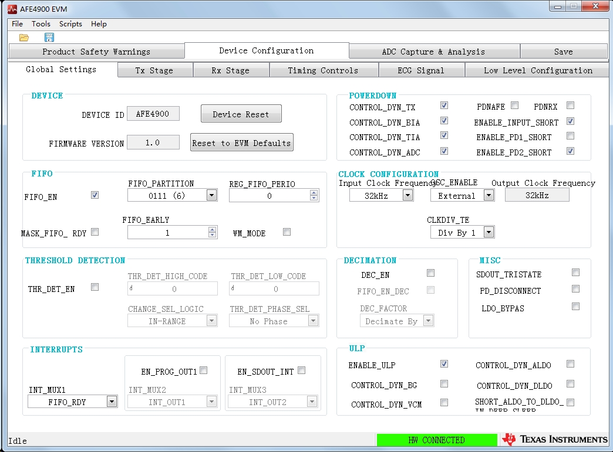Open INT_MUX1 FIFO_RDY dropdown
The height and width of the screenshot is (452, 613).
coord(112,401)
